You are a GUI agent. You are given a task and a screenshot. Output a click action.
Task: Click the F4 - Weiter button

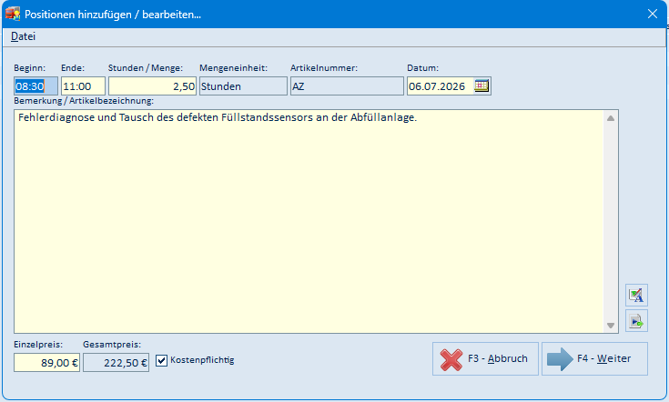[594, 359]
